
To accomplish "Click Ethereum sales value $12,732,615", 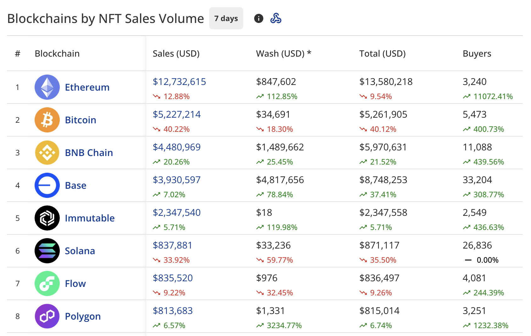I will tap(179, 82).
